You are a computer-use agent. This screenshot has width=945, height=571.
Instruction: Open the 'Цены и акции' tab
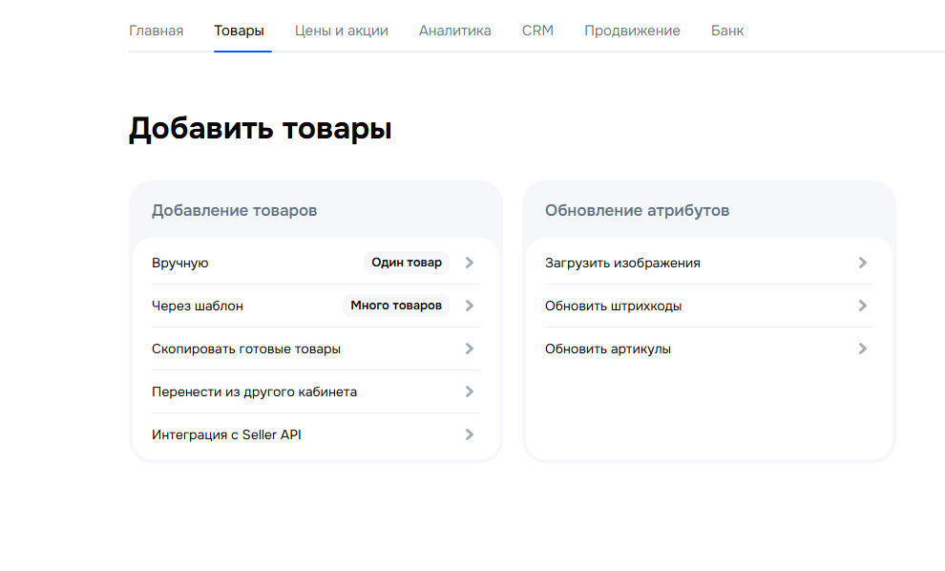click(341, 30)
